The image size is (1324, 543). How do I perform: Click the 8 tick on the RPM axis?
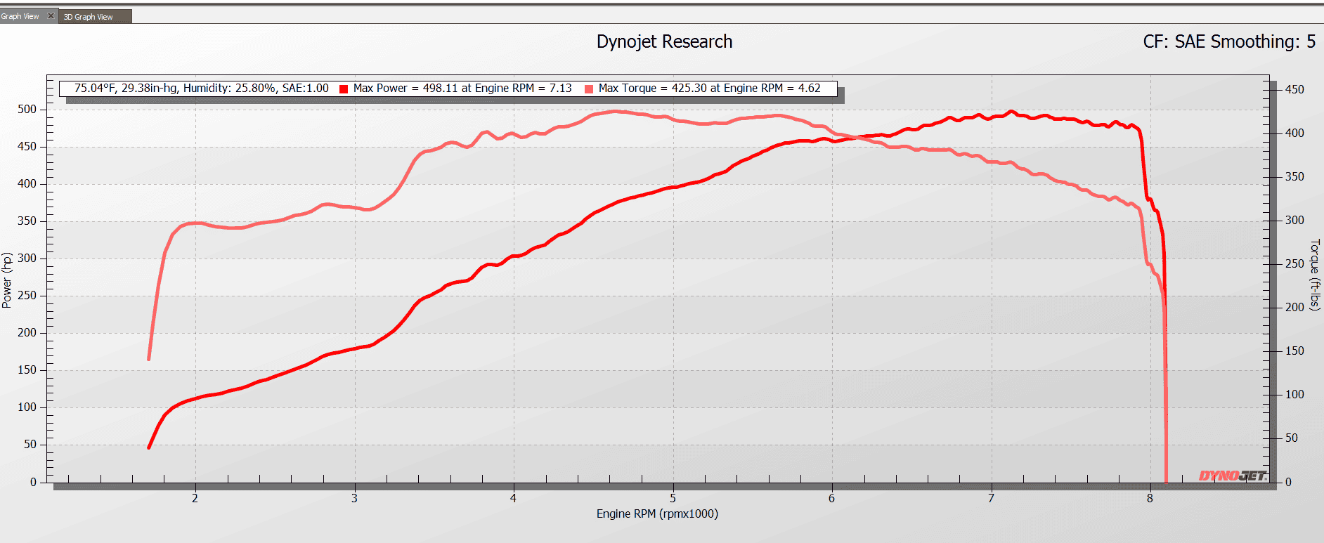tap(1150, 498)
